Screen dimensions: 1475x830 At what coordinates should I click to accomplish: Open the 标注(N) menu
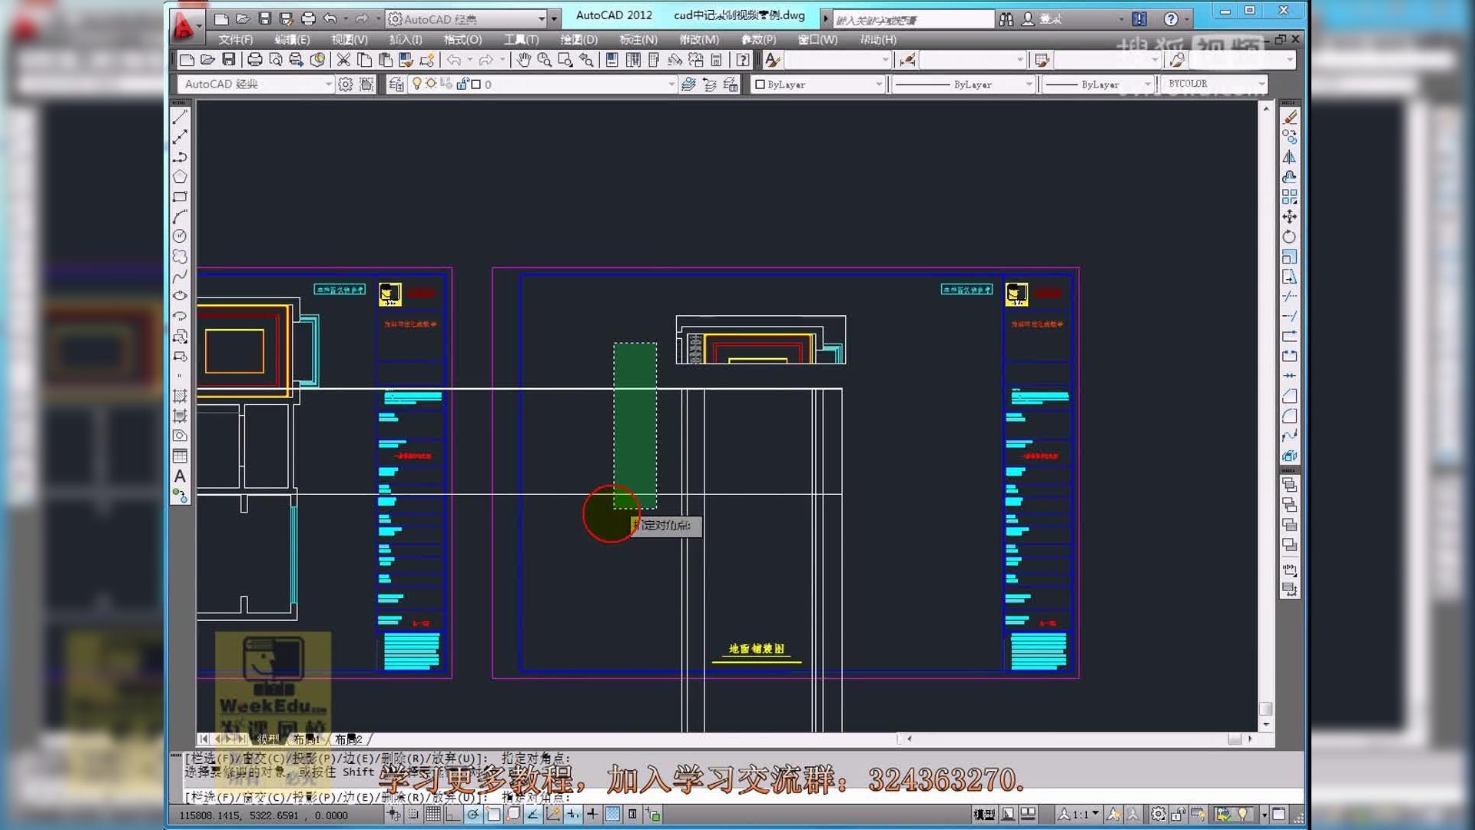(638, 39)
